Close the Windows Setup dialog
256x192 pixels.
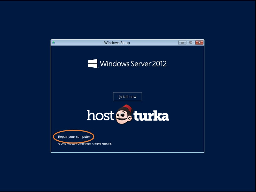click(x=199, y=43)
